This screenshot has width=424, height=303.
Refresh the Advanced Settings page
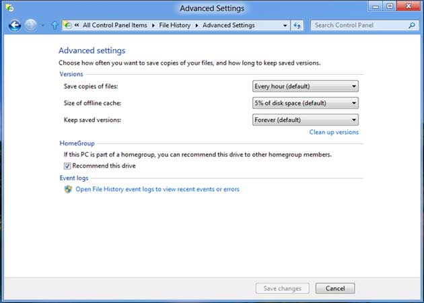pos(297,26)
